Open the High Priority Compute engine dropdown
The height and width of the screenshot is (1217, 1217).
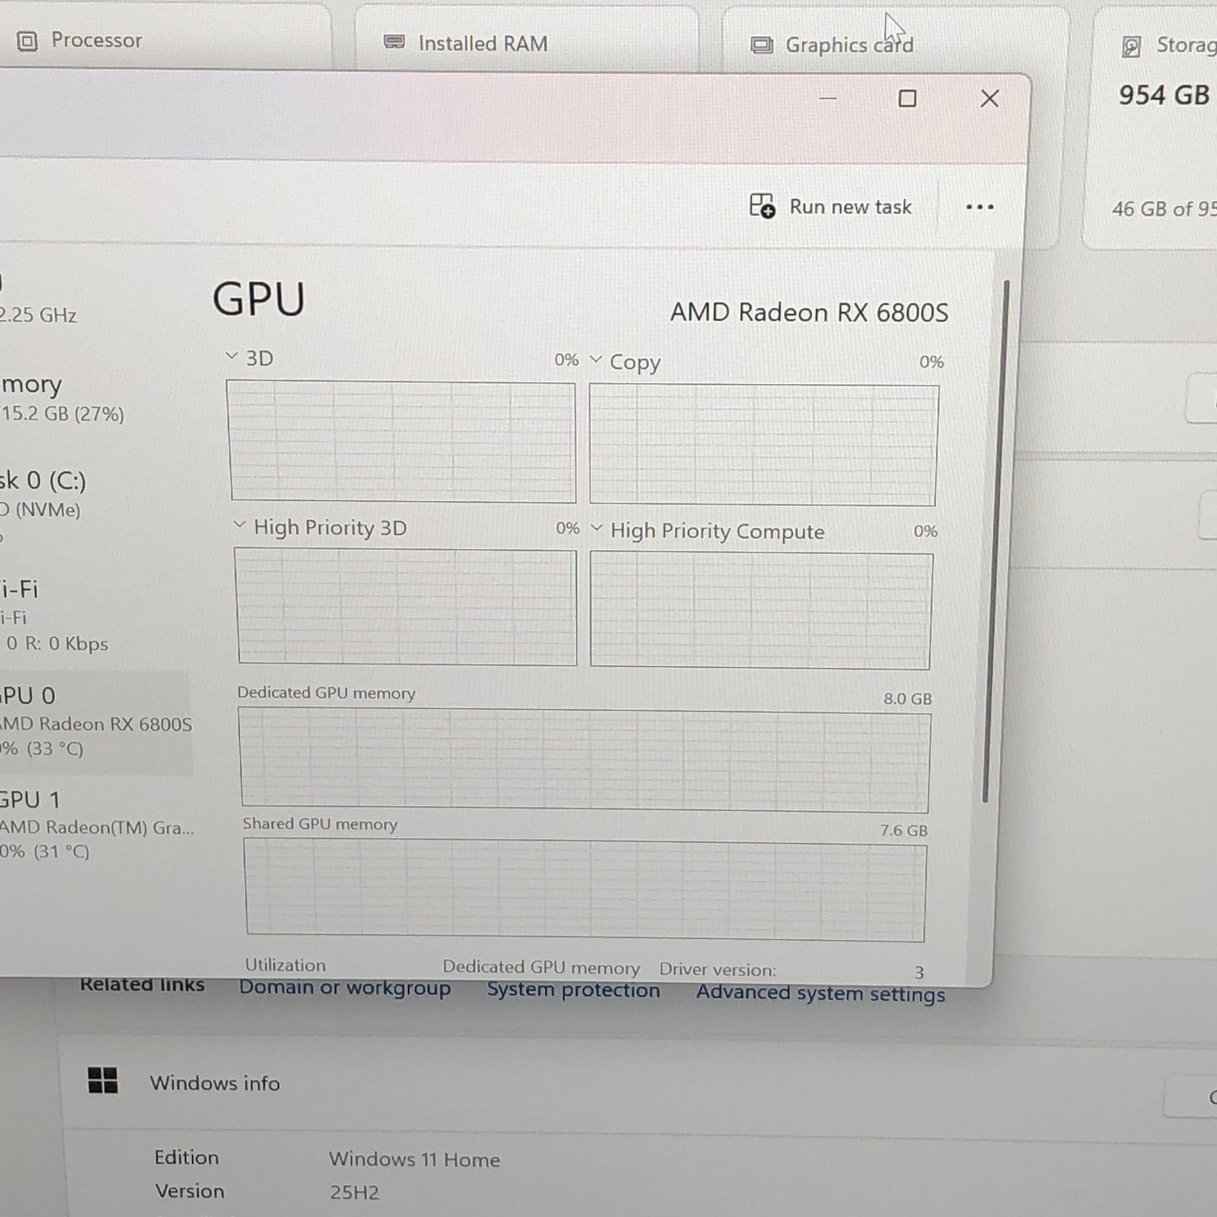coord(597,528)
